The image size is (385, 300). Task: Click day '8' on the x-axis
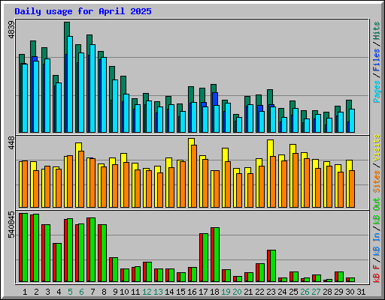point(104,292)
